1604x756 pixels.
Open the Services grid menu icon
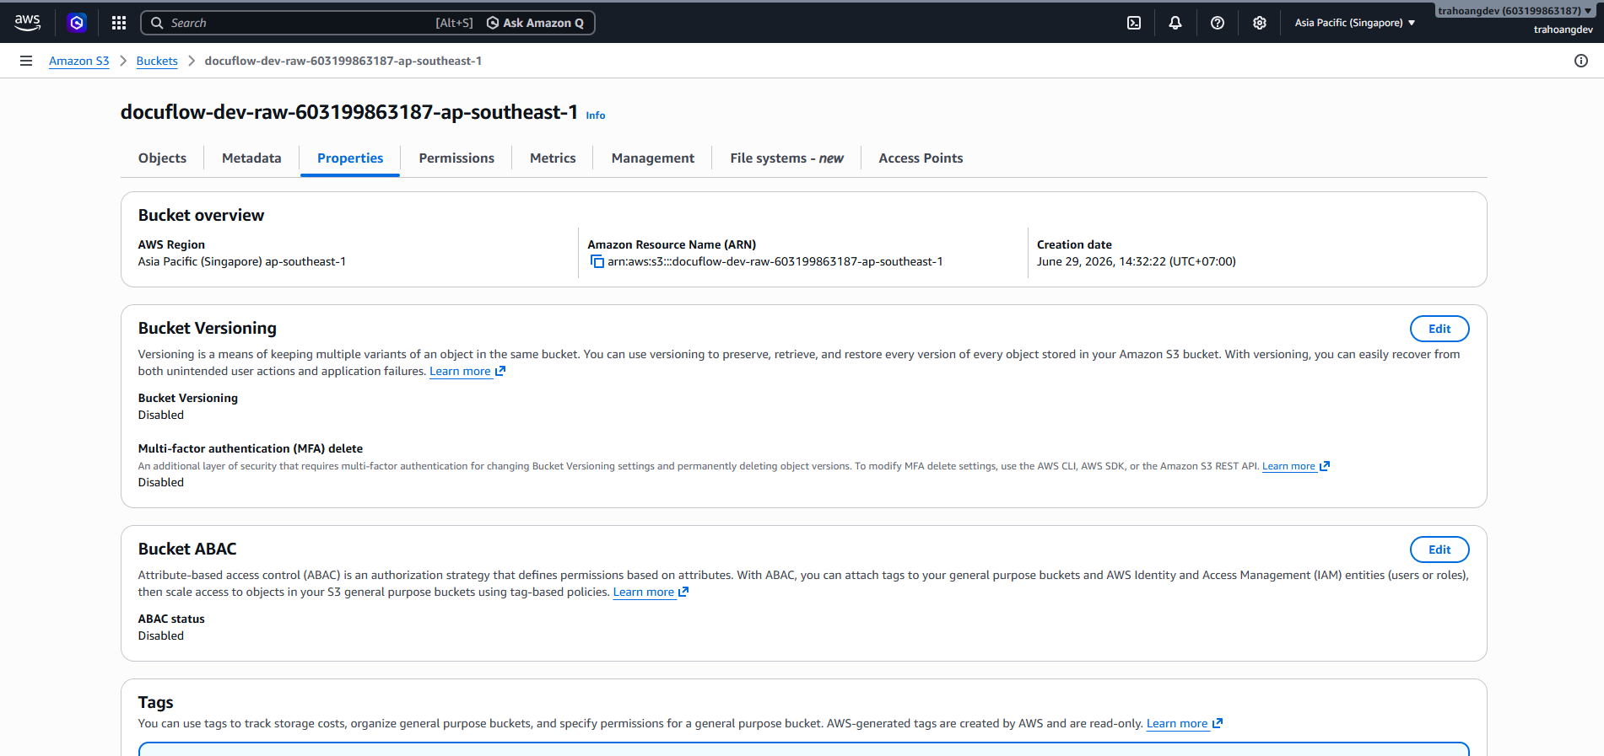[x=119, y=23]
